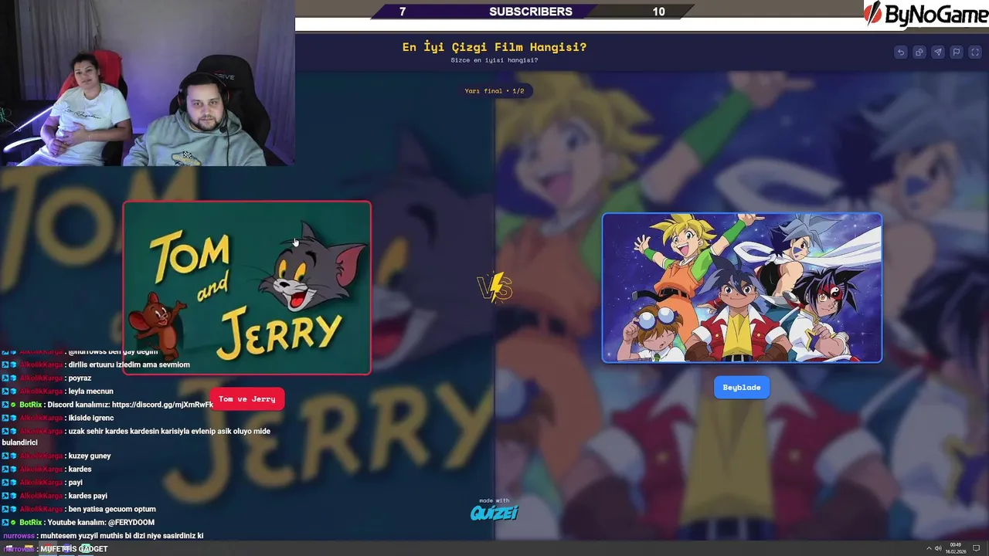989x556 pixels.
Task: Click the undo arrow icon in quiz toolbar
Action: 901,53
